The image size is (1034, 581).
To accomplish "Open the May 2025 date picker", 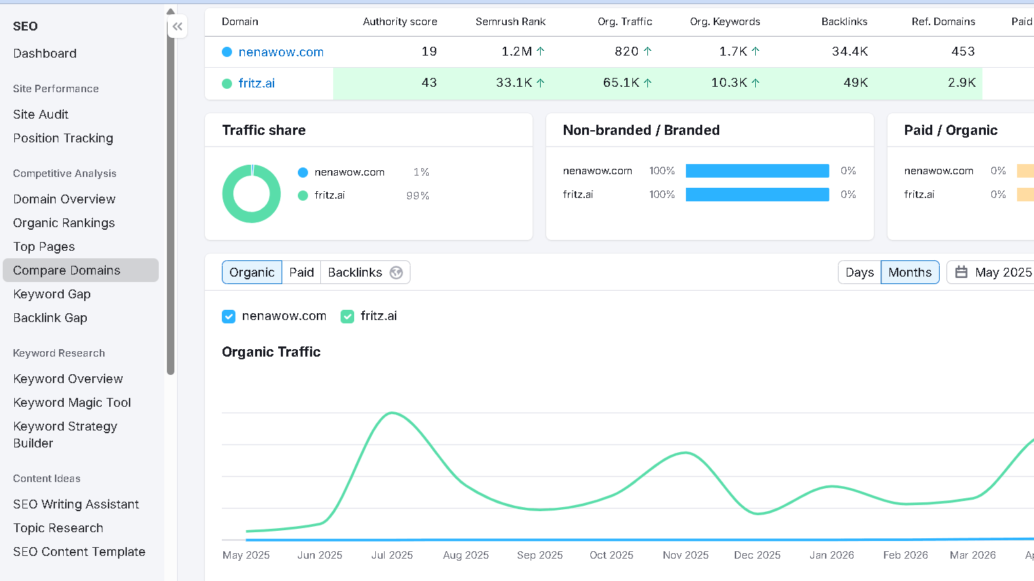I will point(991,272).
